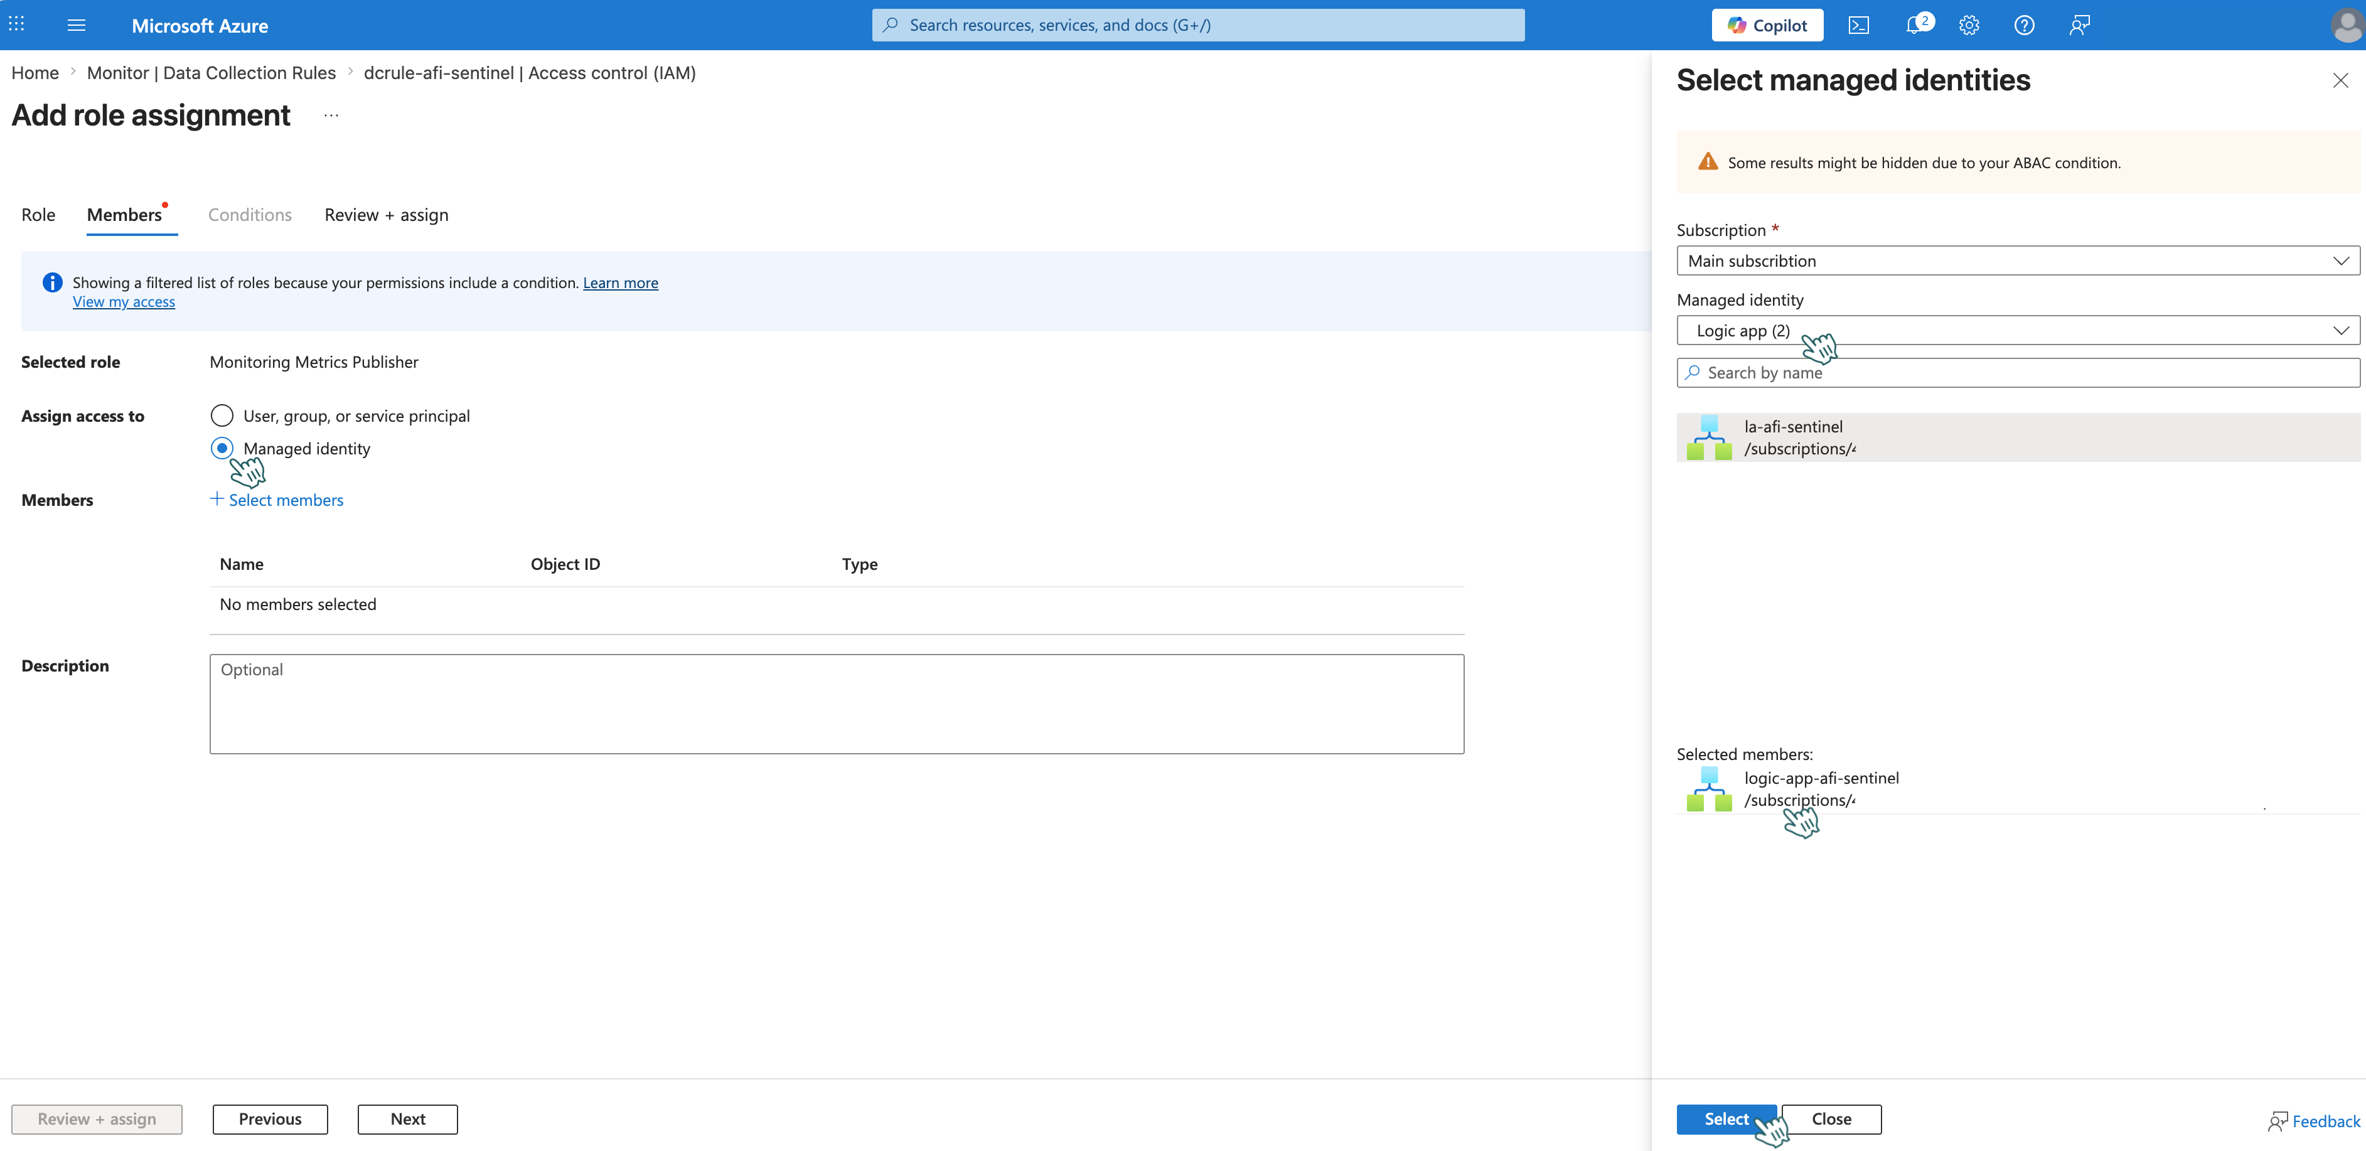Viewport: 2366px width, 1151px height.
Task: Launch Copilot from the top bar
Action: coord(1767,25)
